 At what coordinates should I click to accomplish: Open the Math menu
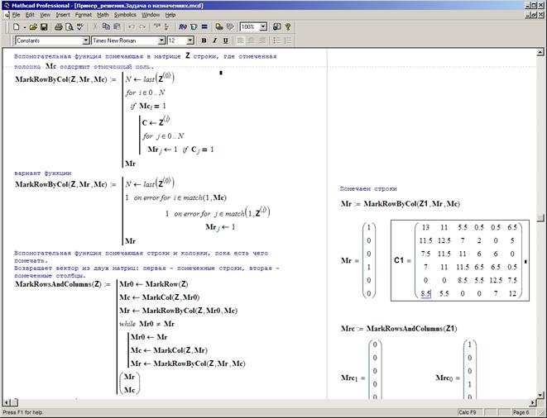(103, 15)
